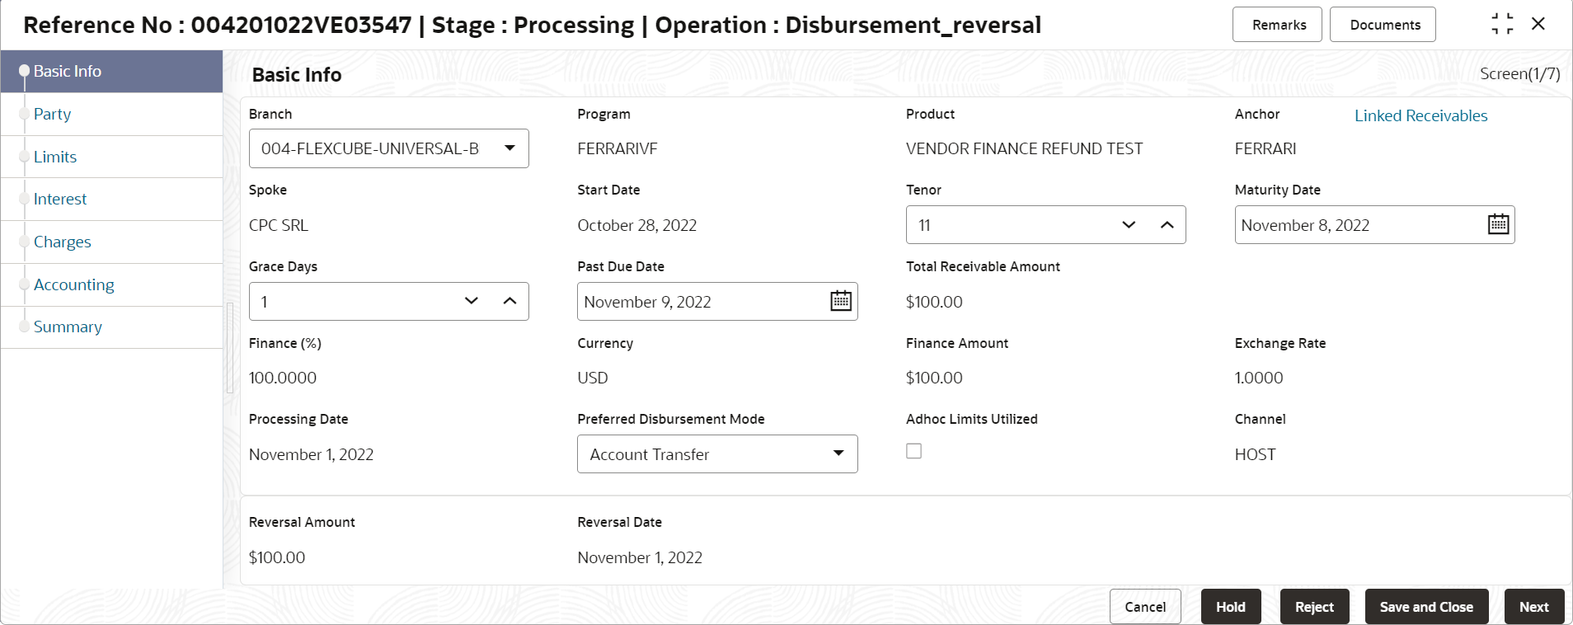Increase the Tenor value with up arrow

1167,225
